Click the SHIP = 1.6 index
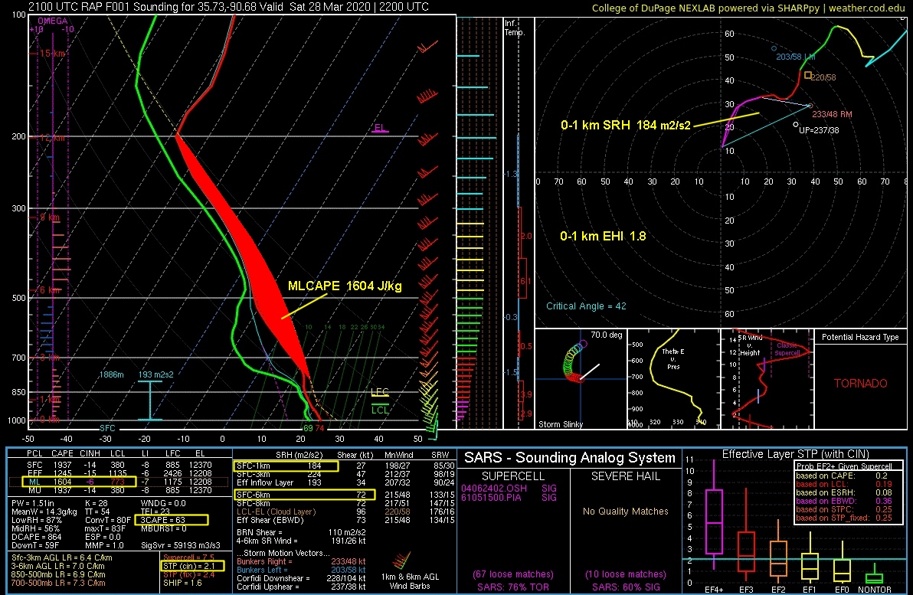This screenshot has width=913, height=595. pyautogui.click(x=182, y=583)
